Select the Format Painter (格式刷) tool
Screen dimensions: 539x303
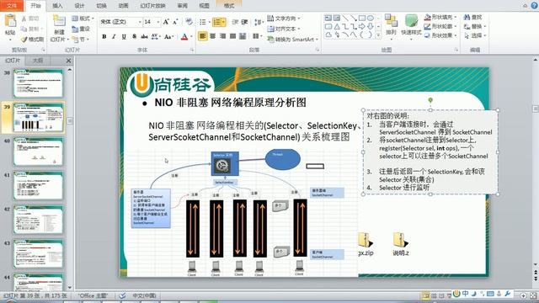[33, 40]
